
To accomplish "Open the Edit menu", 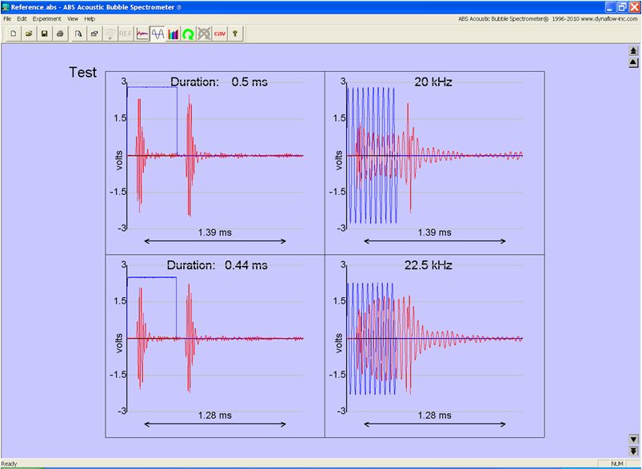I will 22,19.
